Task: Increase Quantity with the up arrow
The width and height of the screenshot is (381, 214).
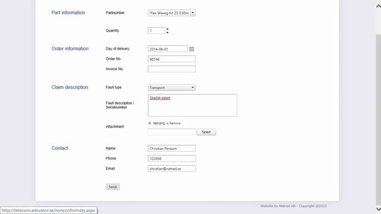Action: [x=167, y=29]
